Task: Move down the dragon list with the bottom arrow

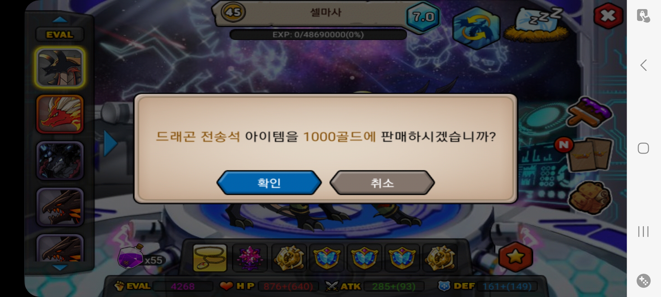Action: coord(60,267)
